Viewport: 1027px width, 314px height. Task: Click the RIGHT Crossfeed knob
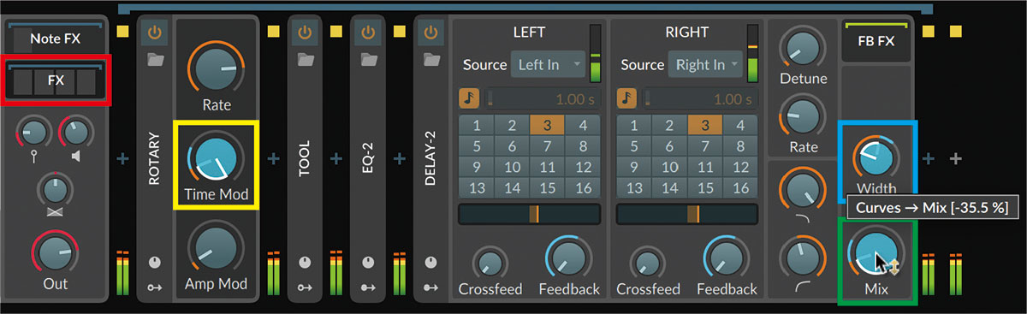point(649,263)
